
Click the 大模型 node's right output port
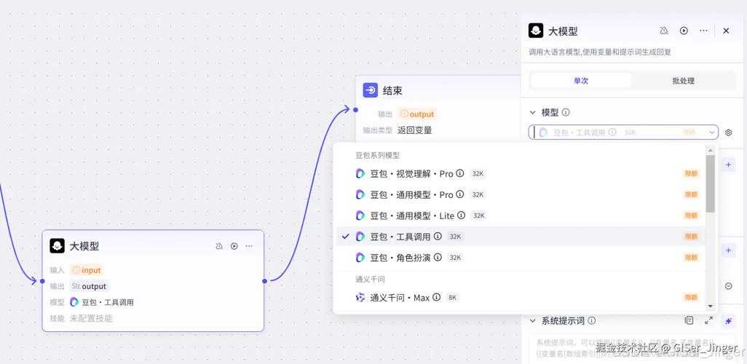[x=264, y=281]
